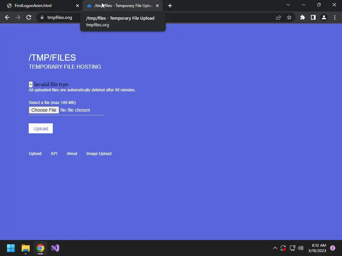Click the /TMP/FILES site heading
This screenshot has width=342, height=256.
point(52,58)
